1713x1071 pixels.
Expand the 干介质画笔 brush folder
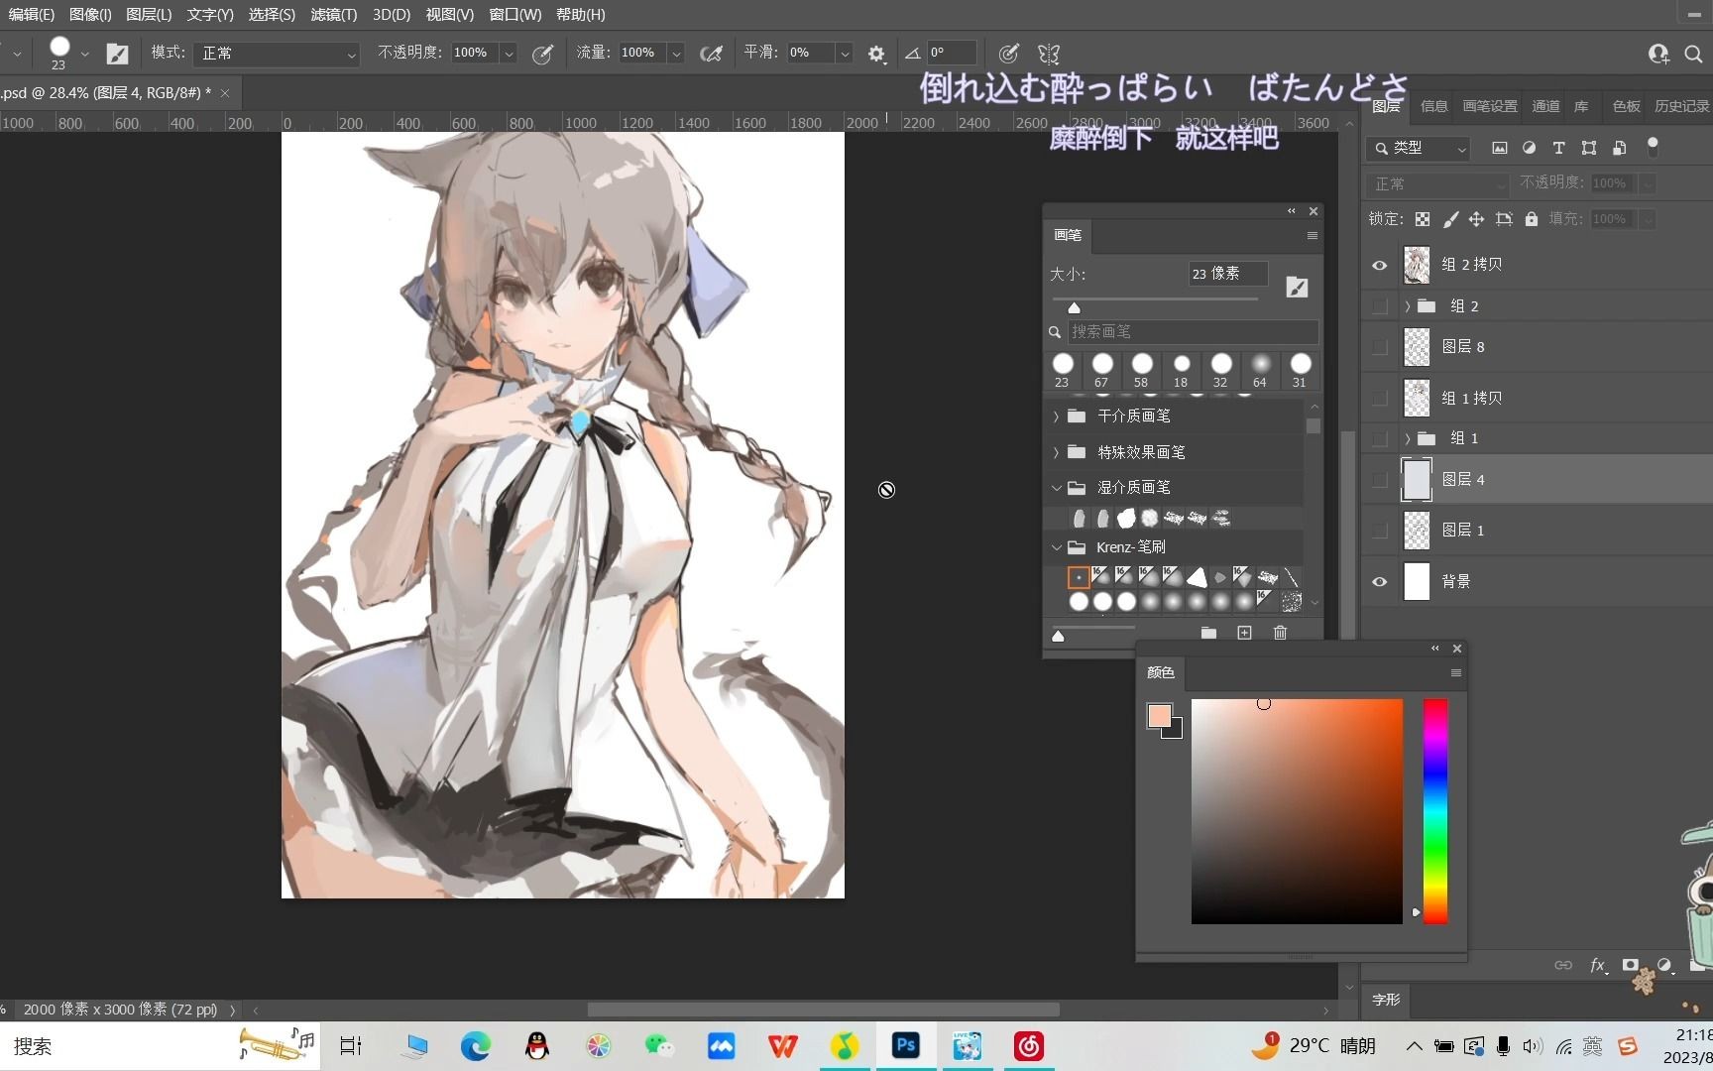(1056, 416)
